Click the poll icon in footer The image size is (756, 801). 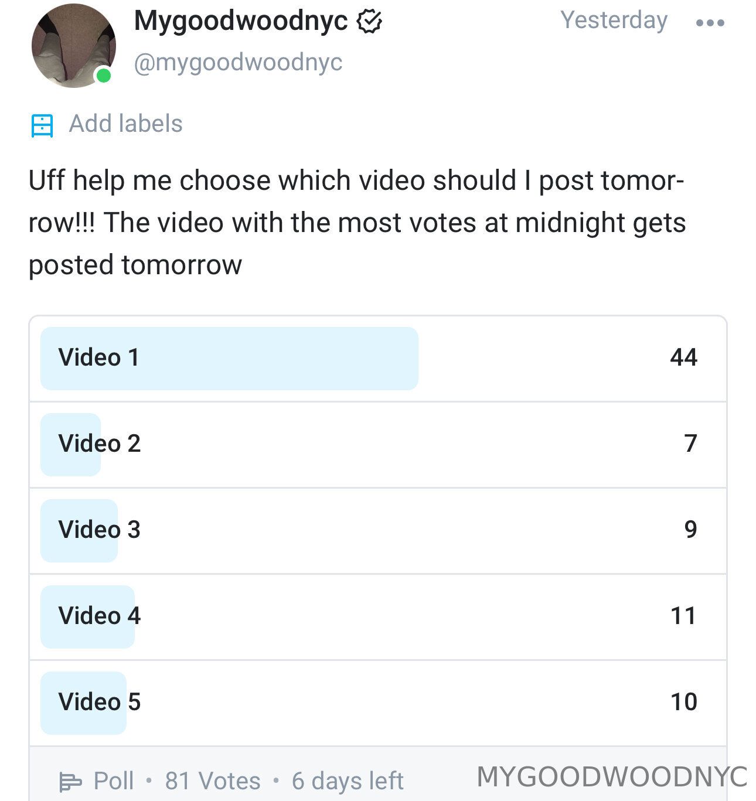click(71, 781)
